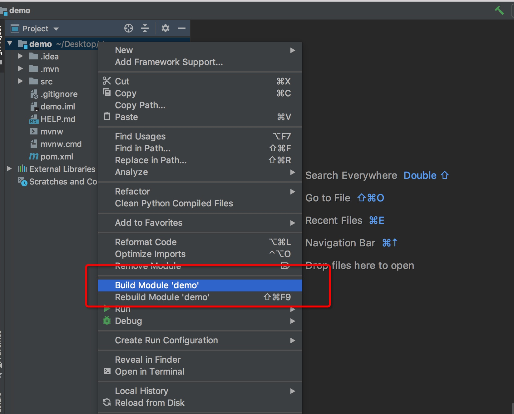This screenshot has width=514, height=414.
Task: Select Rebuild Module 'demo'
Action: click(x=162, y=297)
